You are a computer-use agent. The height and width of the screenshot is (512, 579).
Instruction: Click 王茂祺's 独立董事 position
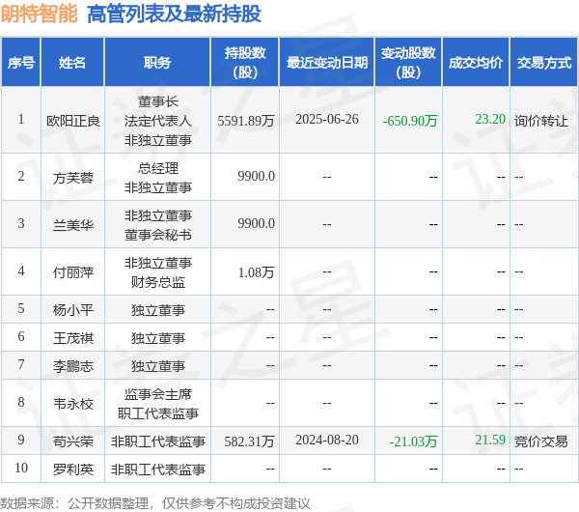click(x=158, y=338)
